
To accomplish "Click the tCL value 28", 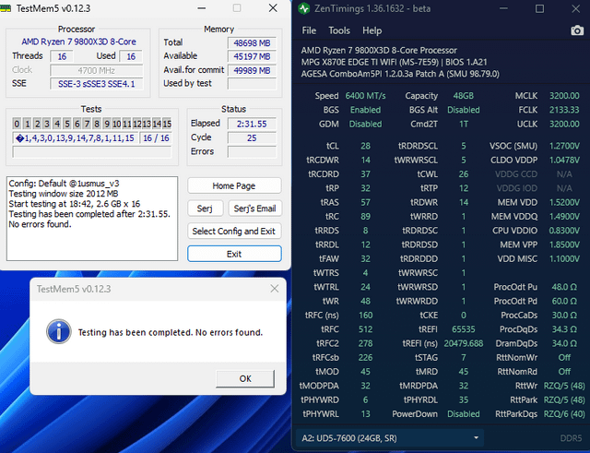I will tap(365, 146).
